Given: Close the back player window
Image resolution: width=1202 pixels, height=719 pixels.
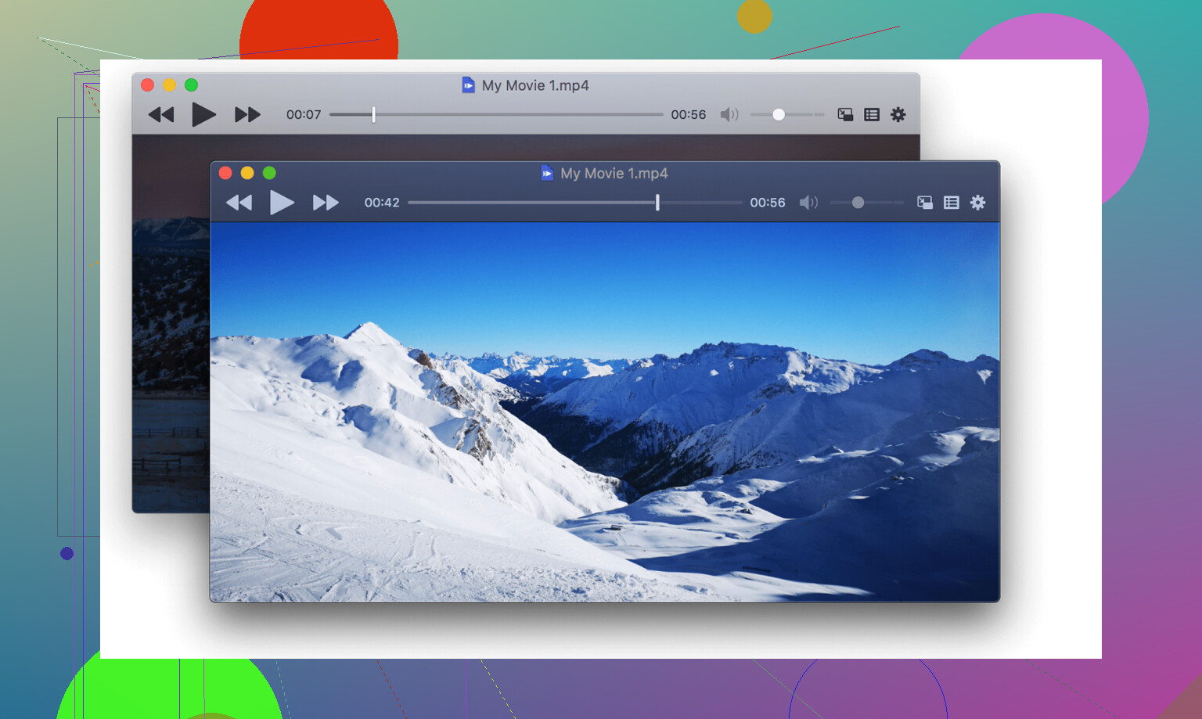Looking at the screenshot, I should tap(147, 85).
